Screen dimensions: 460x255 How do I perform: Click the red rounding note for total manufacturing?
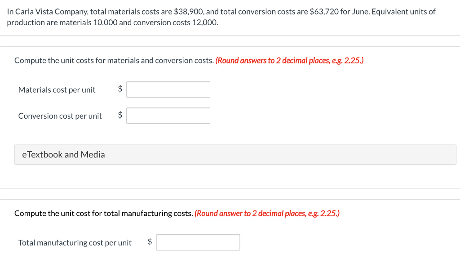[267, 213]
